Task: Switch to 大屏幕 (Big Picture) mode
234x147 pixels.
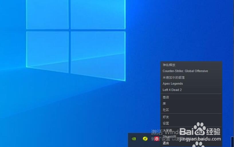Action: 167,130
